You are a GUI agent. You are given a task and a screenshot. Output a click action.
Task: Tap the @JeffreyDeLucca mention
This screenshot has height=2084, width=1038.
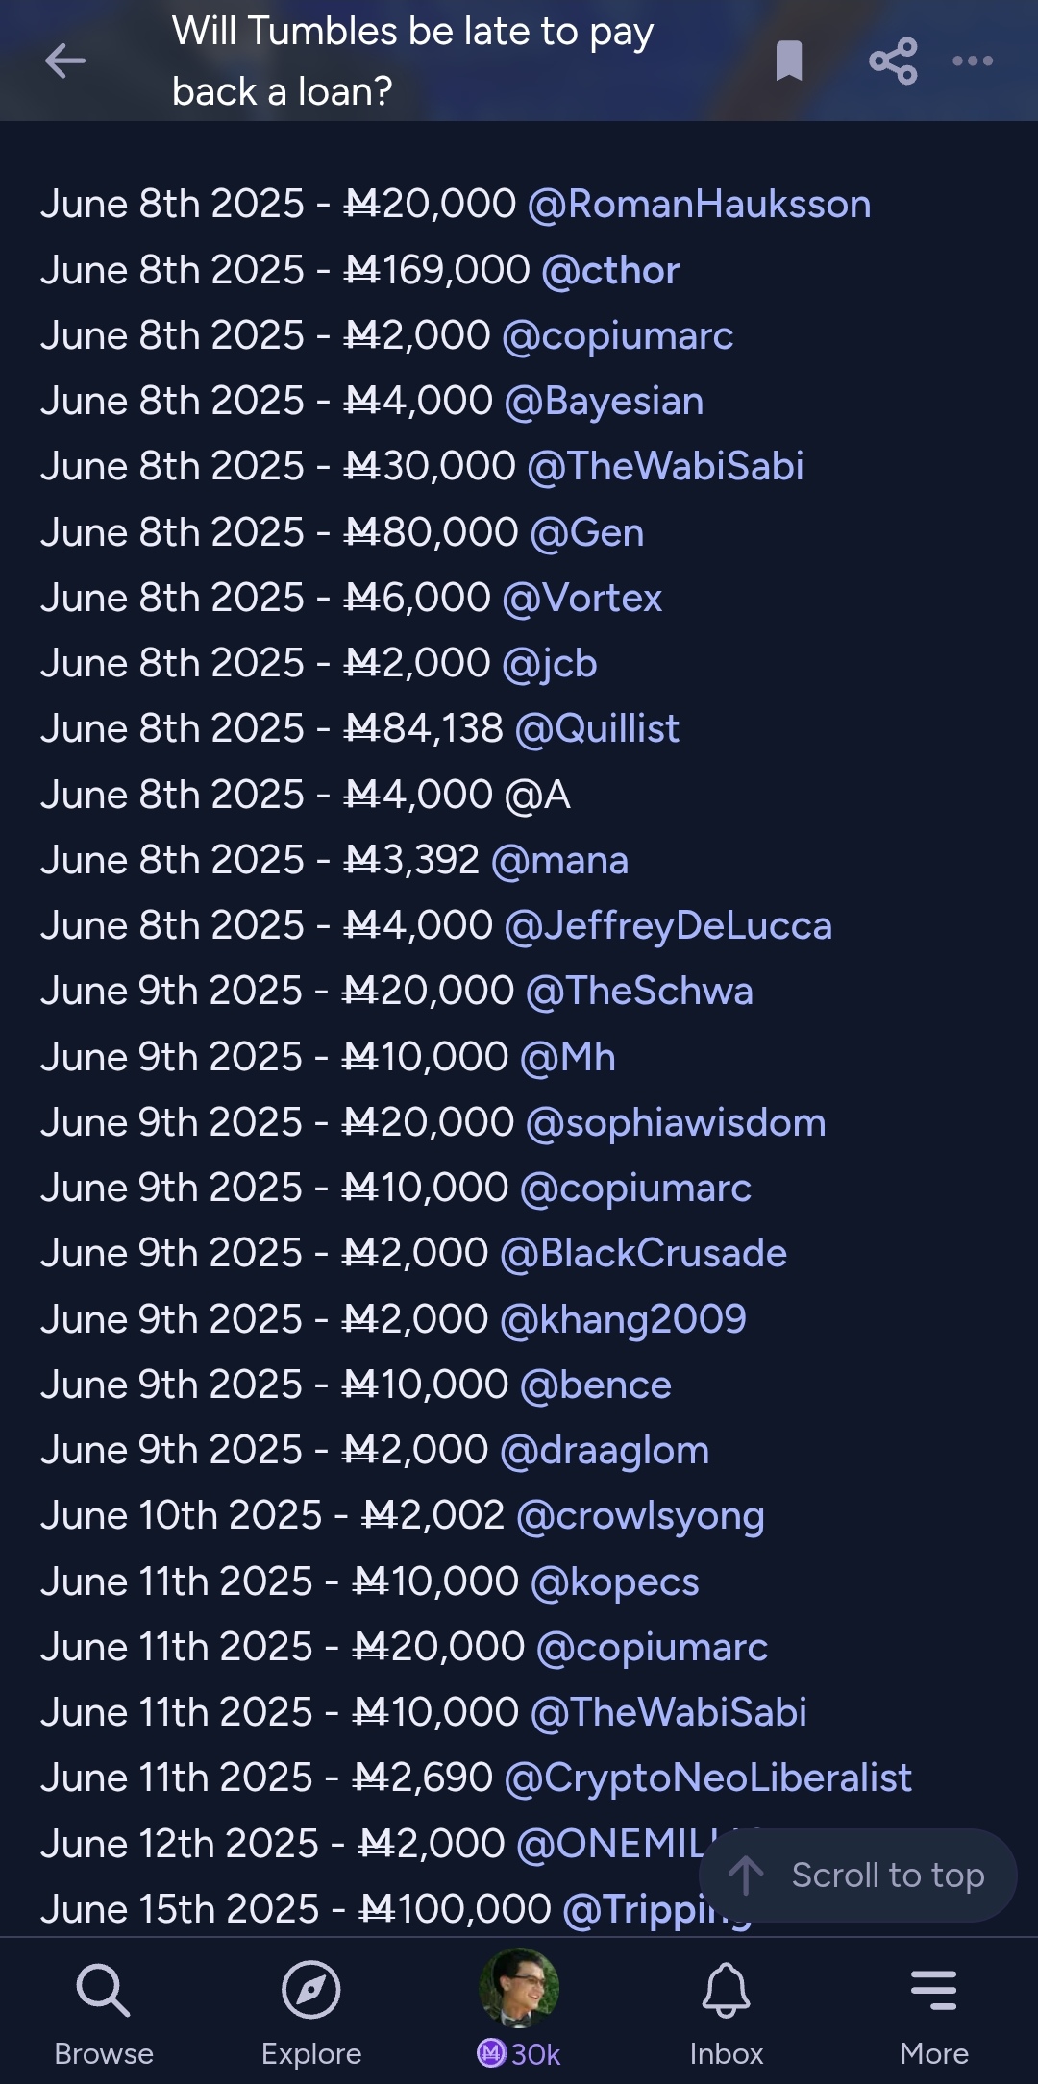[668, 926]
